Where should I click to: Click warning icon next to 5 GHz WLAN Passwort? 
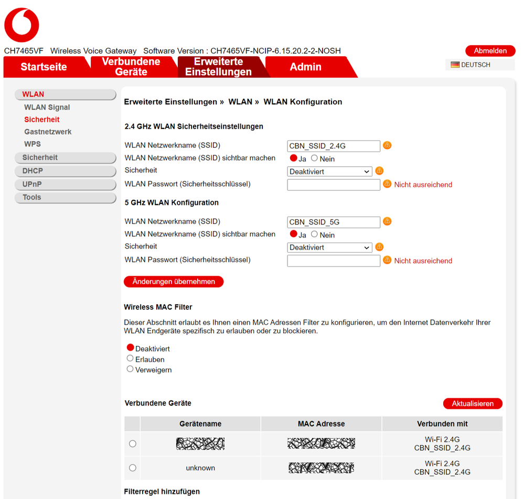pyautogui.click(x=387, y=260)
